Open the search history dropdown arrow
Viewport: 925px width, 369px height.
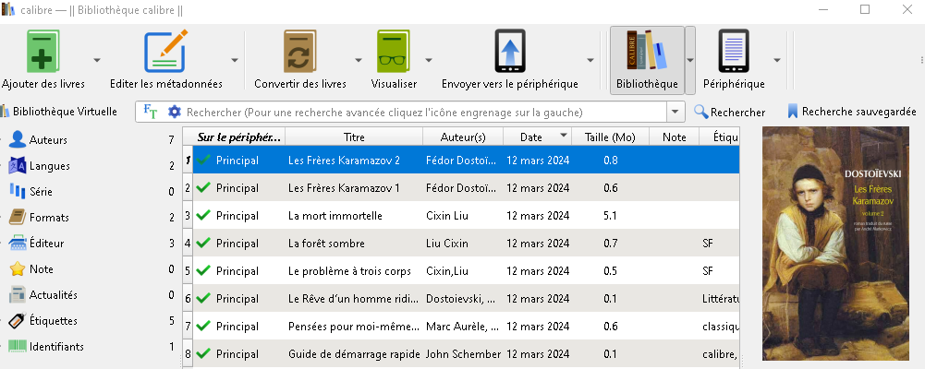pyautogui.click(x=675, y=112)
